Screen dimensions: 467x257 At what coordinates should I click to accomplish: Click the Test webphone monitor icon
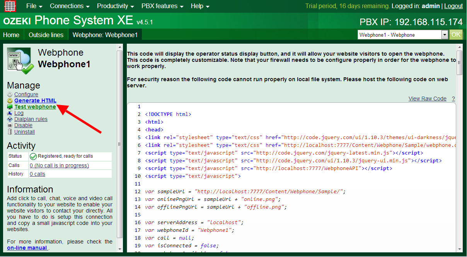[x=10, y=107]
